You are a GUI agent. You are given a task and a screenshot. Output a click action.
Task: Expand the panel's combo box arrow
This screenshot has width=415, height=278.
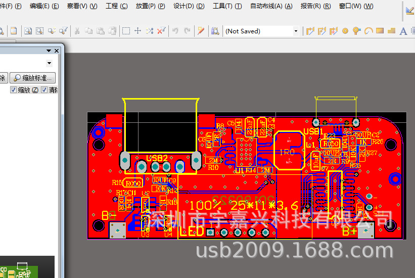[x=49, y=63]
